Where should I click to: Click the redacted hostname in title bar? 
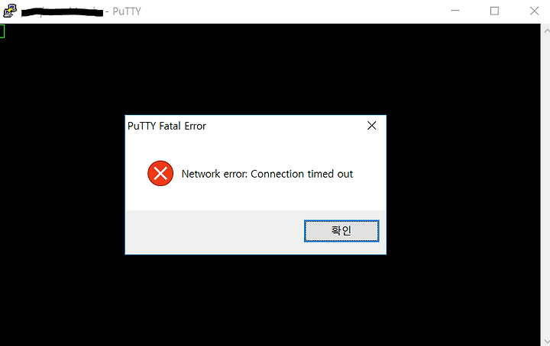point(62,12)
